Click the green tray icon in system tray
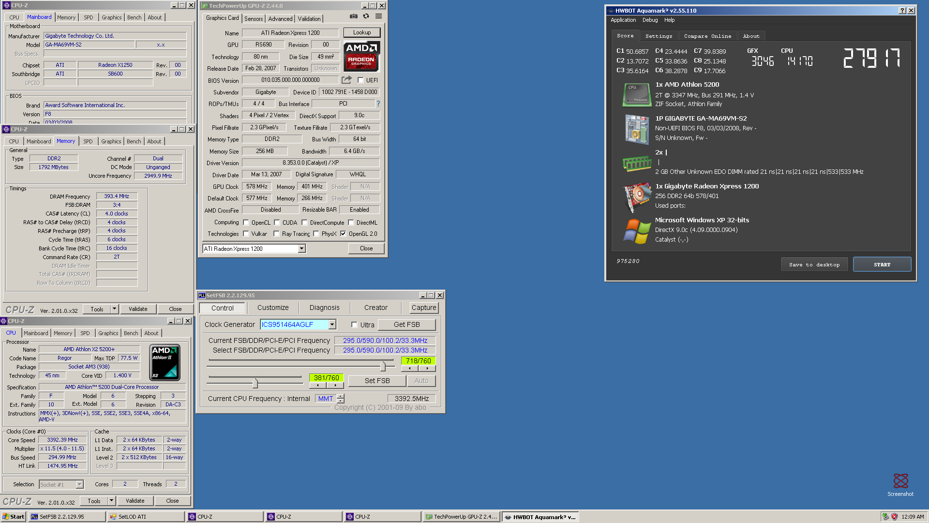 [885, 517]
